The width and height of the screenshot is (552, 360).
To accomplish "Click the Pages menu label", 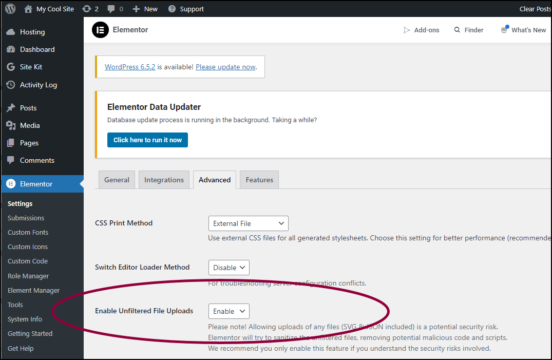I will 29,143.
